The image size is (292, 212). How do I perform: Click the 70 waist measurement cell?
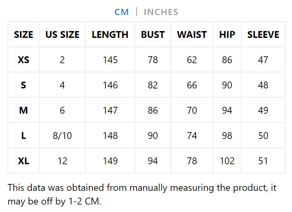[192, 110]
